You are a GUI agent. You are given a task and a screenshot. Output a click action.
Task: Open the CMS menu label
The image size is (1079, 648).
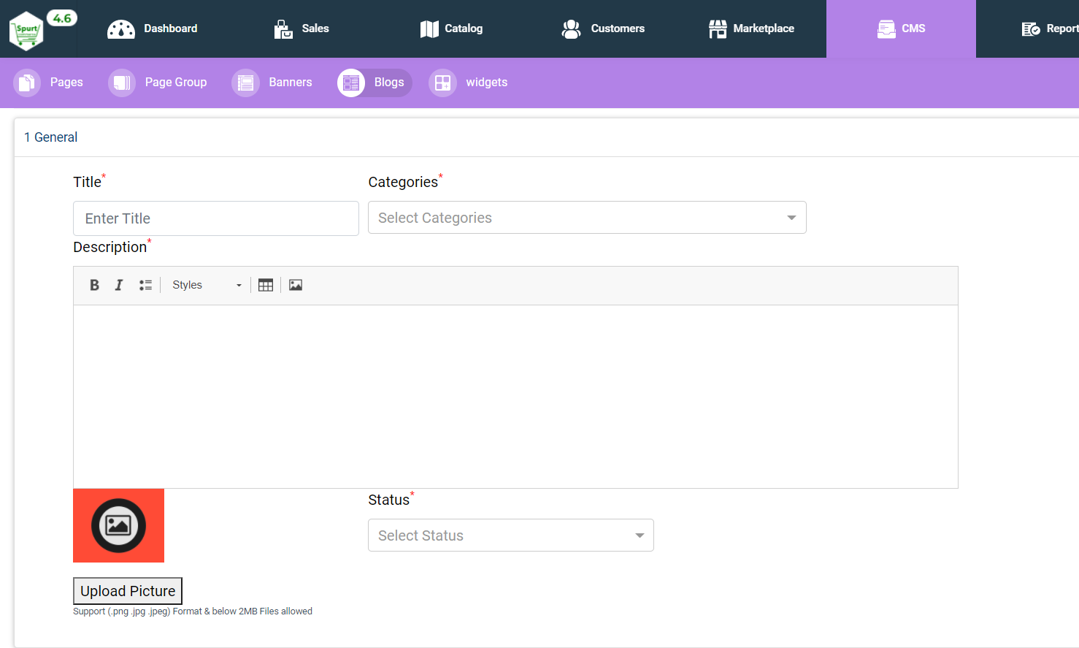pyautogui.click(x=913, y=28)
